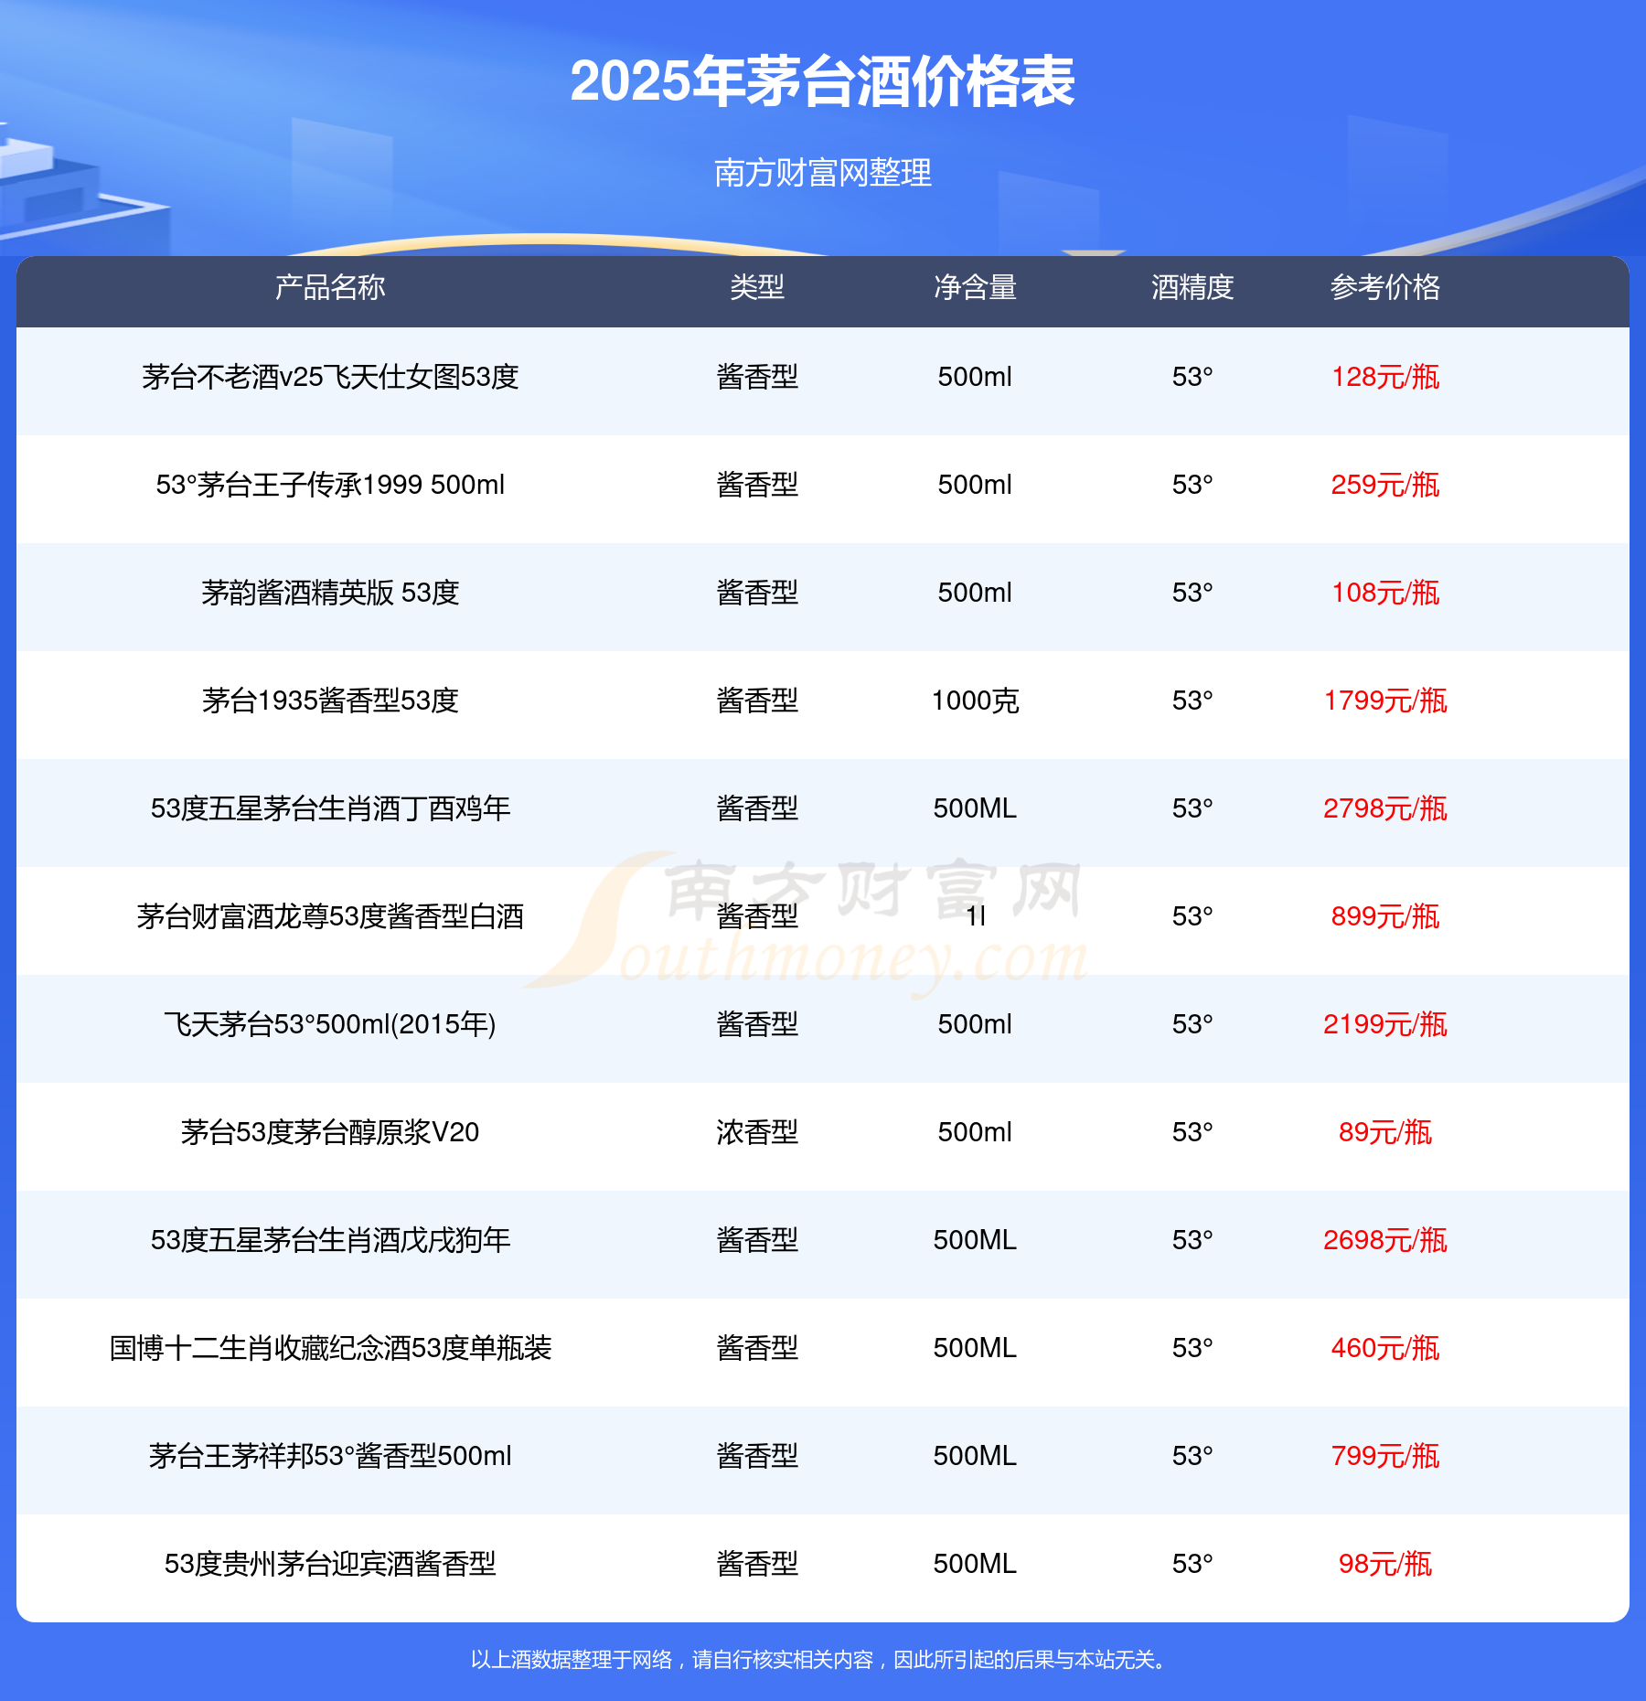Click product "53度五星茅台生肖酒丁酉鸡年"
This screenshot has width=1646, height=1701.
pyautogui.click(x=330, y=808)
